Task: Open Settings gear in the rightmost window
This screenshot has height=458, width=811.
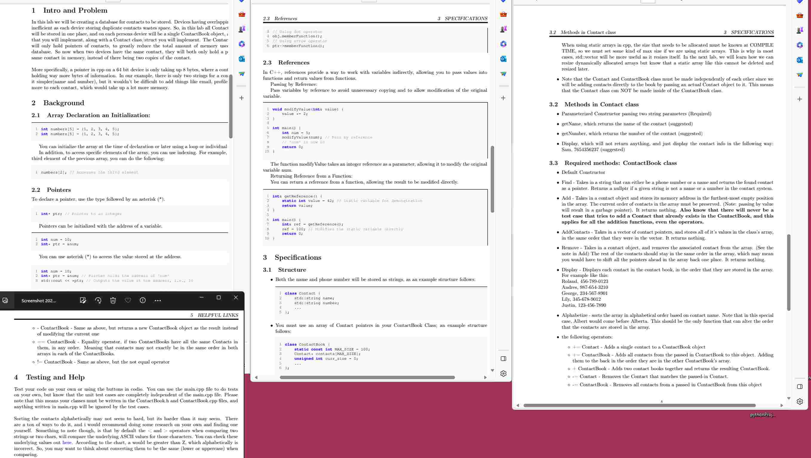Action: (x=800, y=402)
